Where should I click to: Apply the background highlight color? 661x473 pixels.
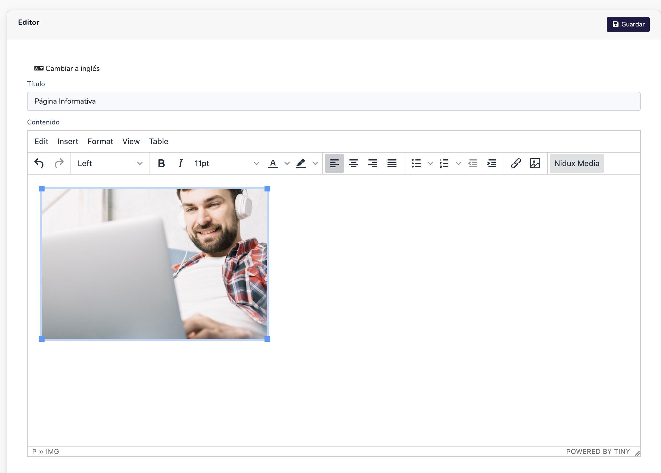(301, 163)
